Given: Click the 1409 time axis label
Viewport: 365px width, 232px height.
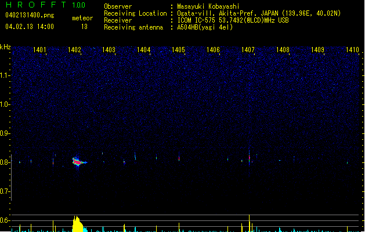Looking at the screenshot, I should (317, 50).
